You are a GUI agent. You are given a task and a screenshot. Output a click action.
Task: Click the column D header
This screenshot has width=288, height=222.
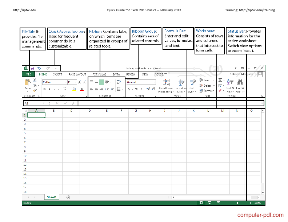tap(89, 111)
